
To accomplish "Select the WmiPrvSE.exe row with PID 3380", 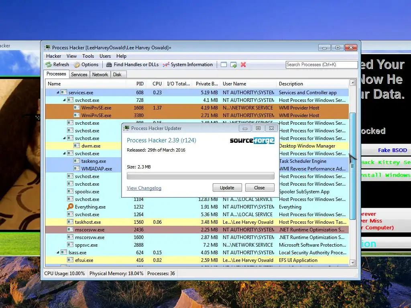I will pyautogui.click(x=197, y=115).
